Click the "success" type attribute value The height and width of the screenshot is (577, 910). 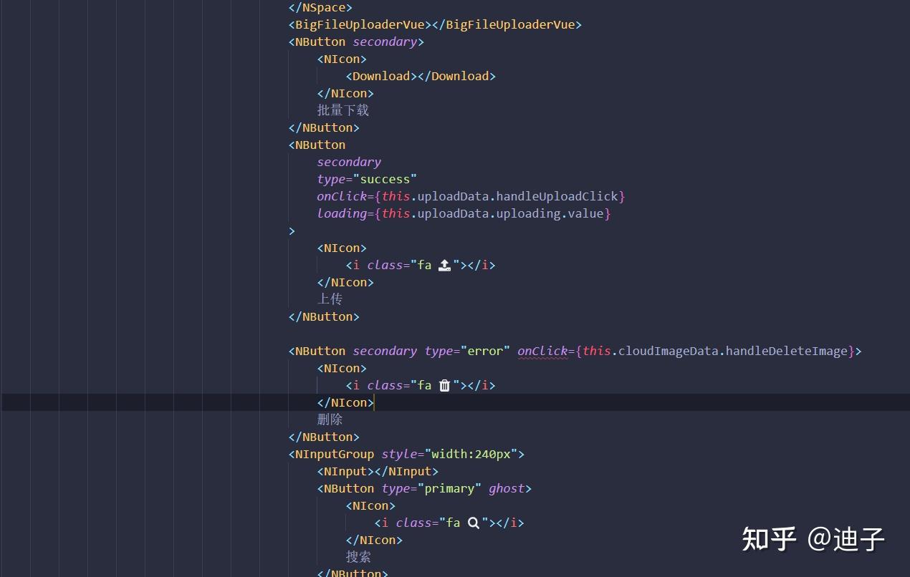386,179
